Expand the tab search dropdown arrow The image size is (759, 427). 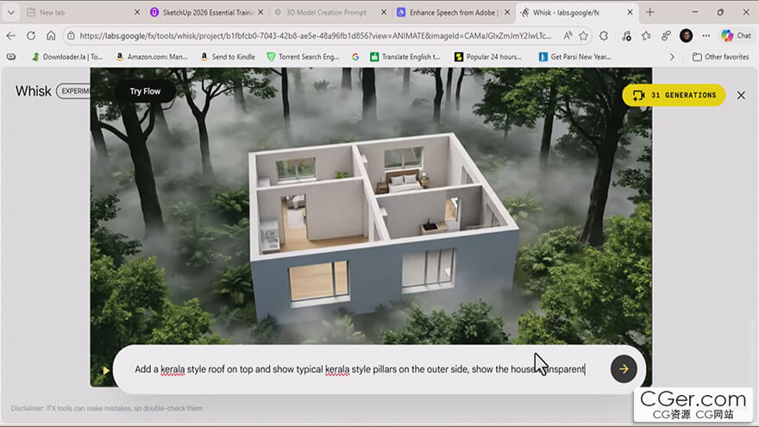[x=11, y=13]
